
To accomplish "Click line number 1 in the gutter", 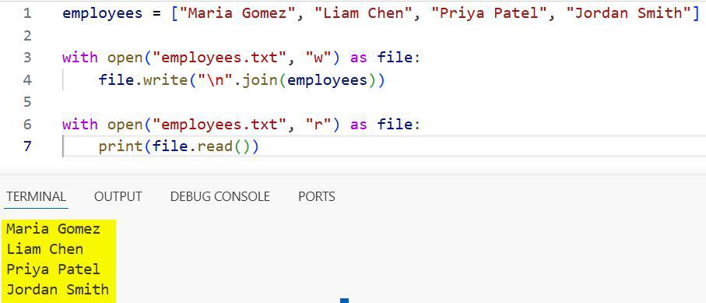I will [27, 13].
